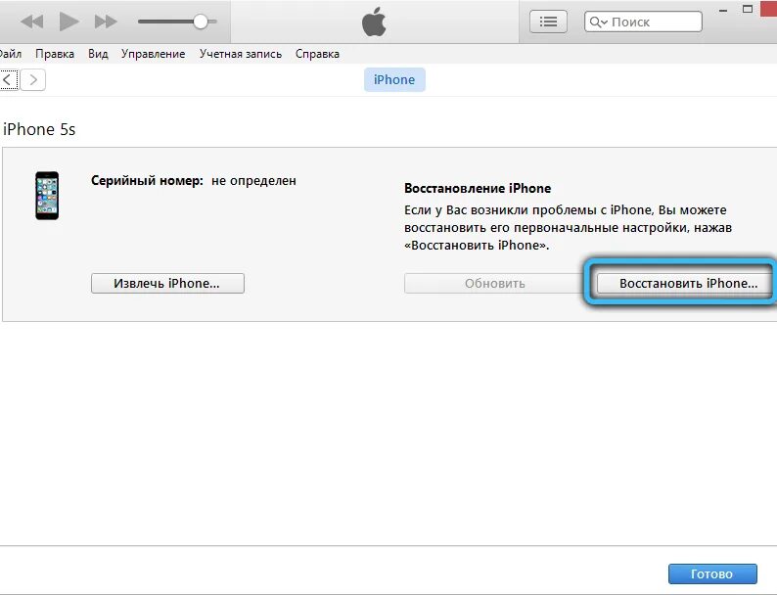Screen dimensions: 777x595
Task: Click the Apple logo in the header
Action: pos(374,22)
